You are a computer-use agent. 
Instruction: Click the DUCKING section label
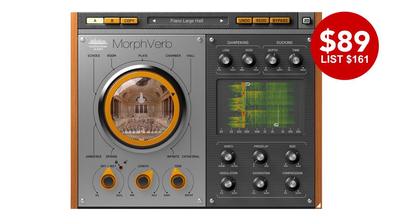tap(285, 43)
